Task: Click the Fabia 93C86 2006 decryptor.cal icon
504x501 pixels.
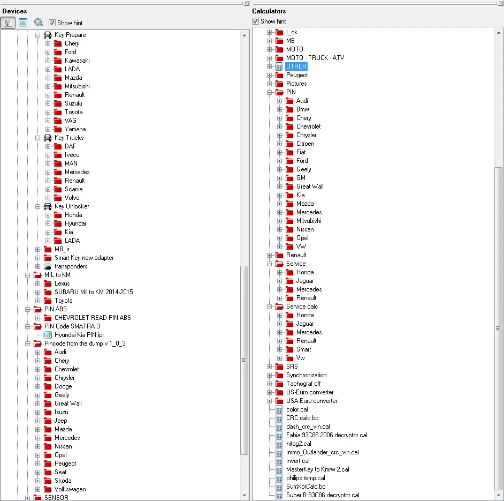Action: [x=279, y=435]
